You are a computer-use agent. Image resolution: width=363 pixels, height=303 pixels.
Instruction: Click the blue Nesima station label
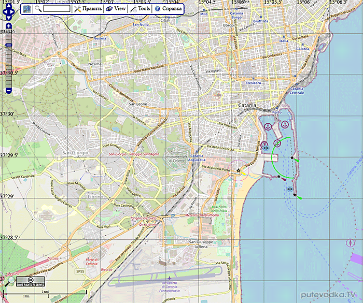(x=100, y=38)
